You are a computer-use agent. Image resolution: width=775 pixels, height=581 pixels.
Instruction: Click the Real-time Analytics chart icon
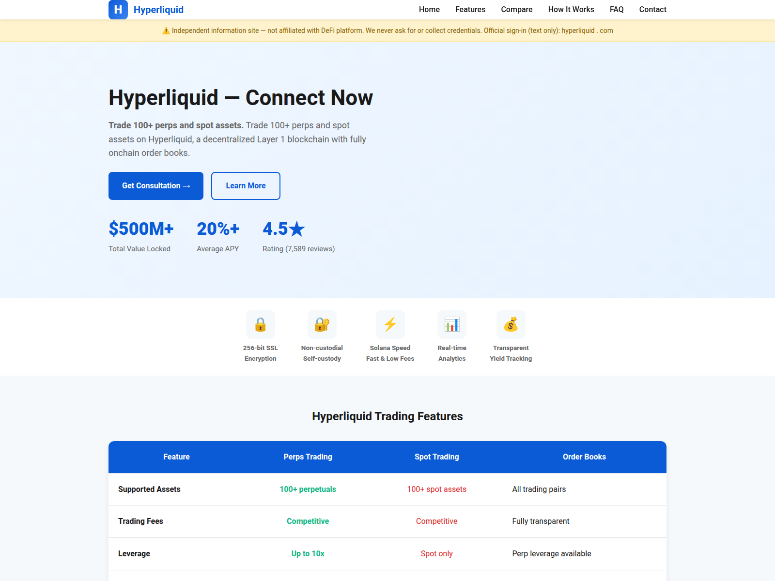click(x=452, y=324)
